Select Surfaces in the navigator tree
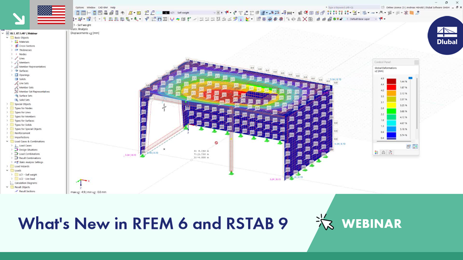Viewport: 463px width, 260px height. (24, 71)
